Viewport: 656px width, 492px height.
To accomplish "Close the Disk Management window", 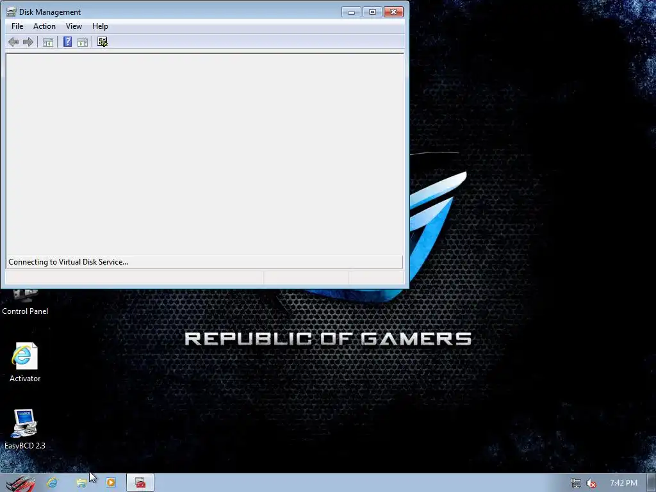I will click(x=393, y=12).
